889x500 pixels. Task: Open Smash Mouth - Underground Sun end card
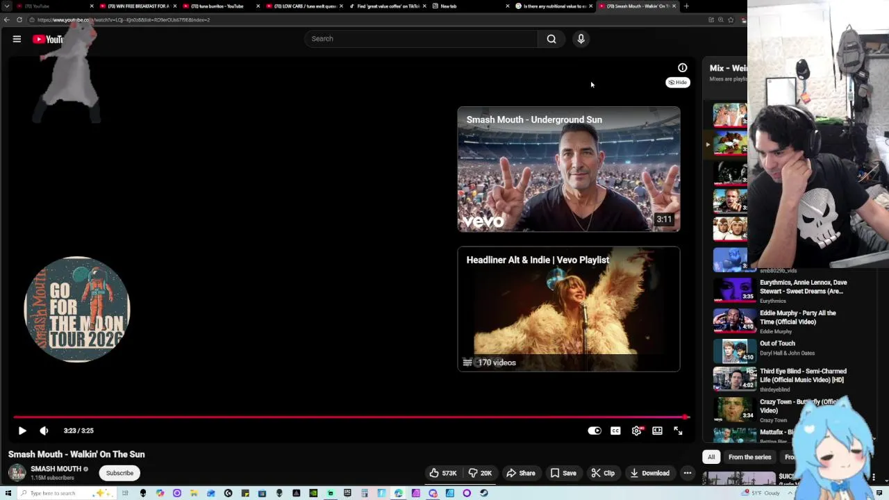(x=569, y=169)
